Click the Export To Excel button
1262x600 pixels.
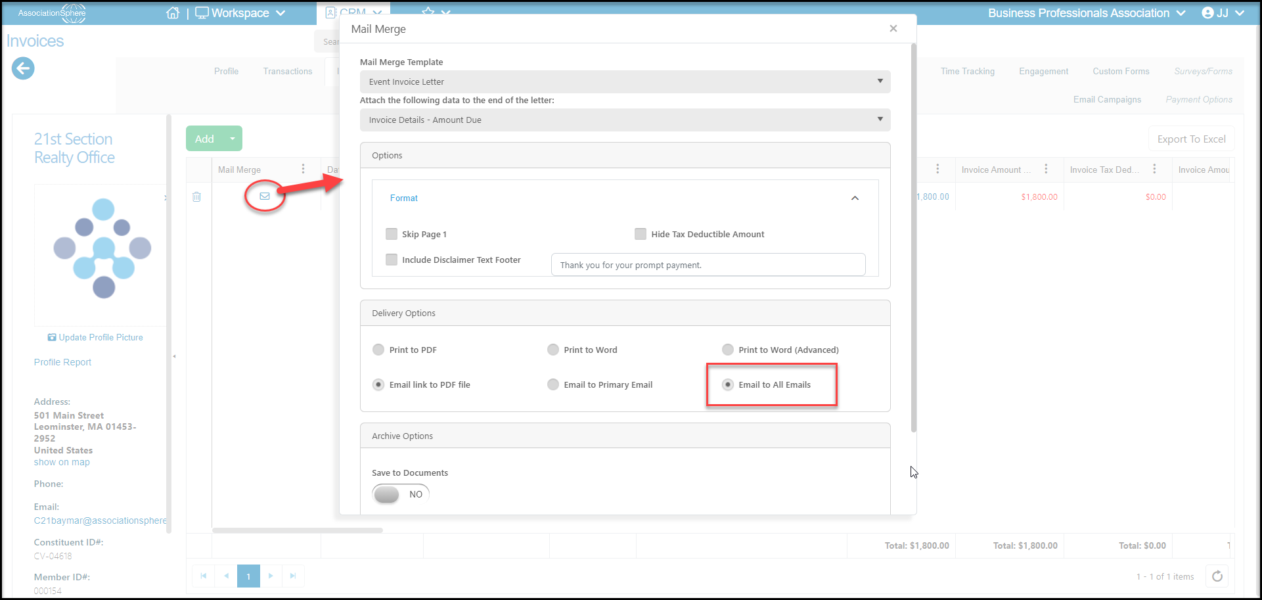1191,139
